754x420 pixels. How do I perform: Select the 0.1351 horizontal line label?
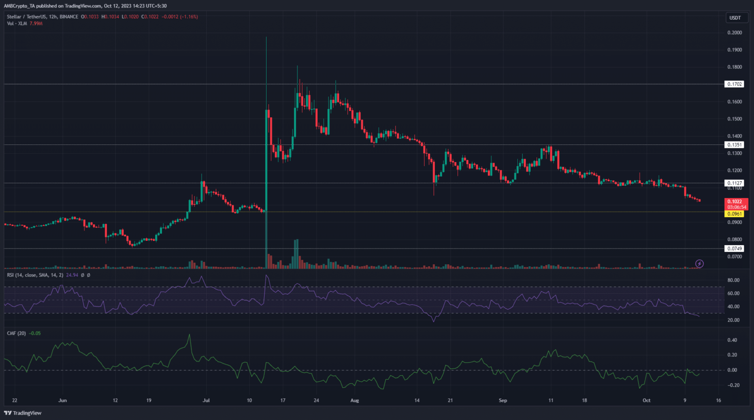coord(734,145)
